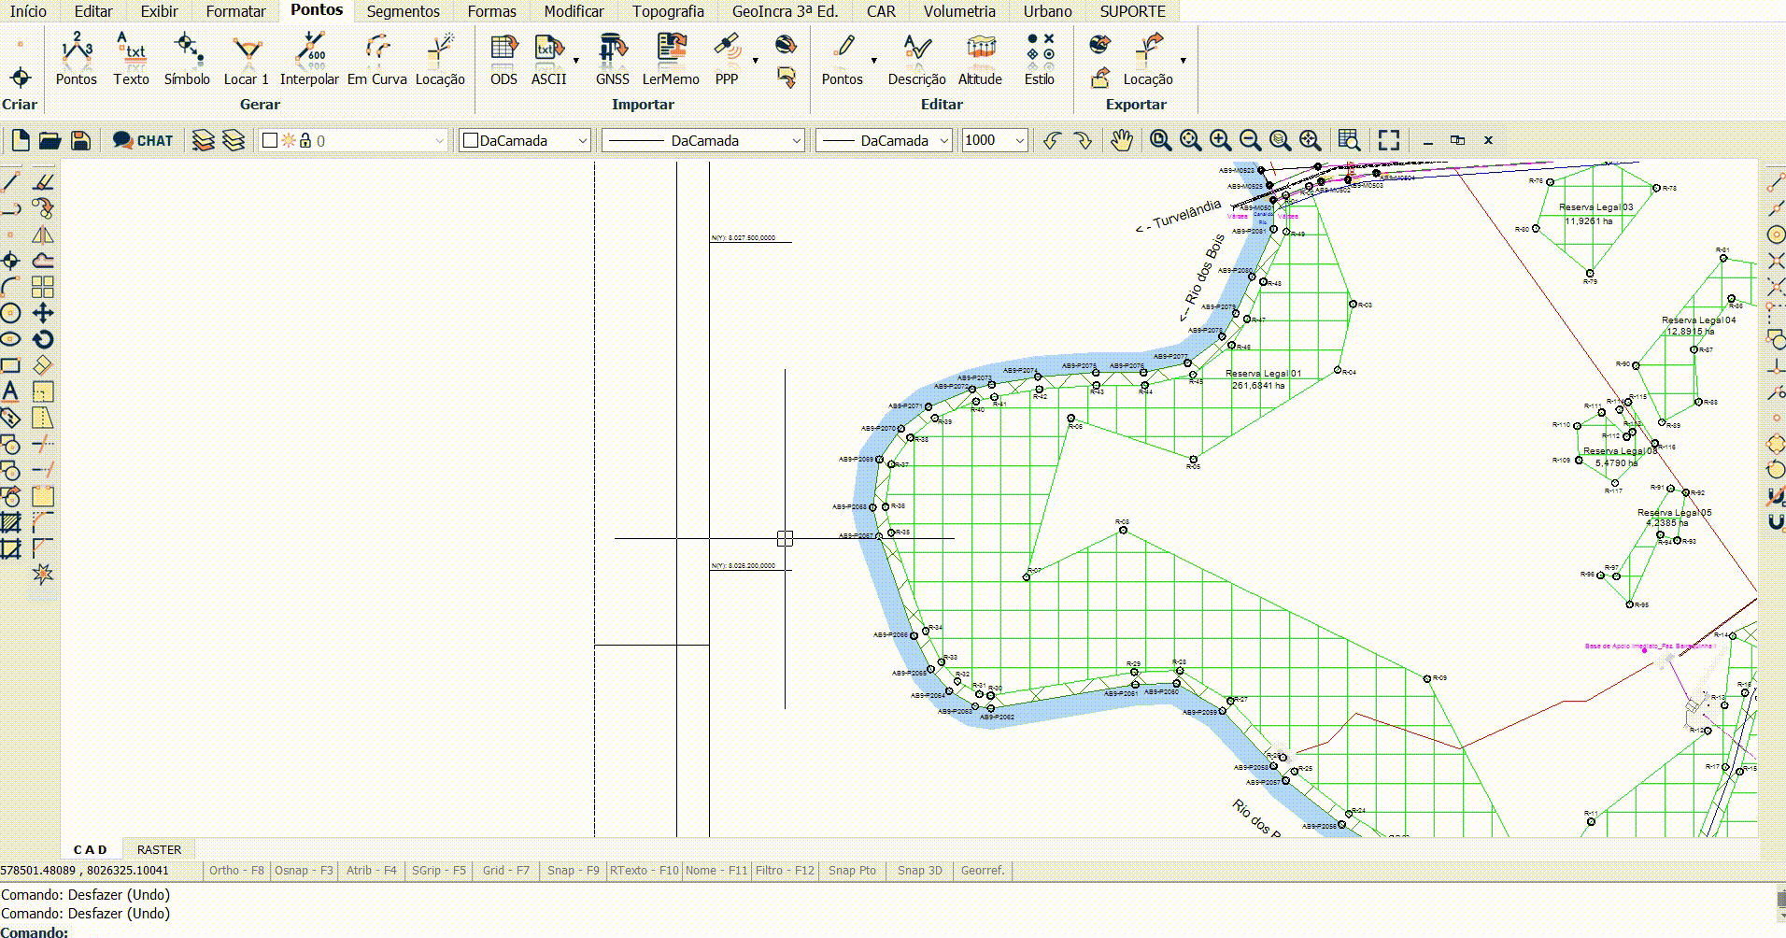Screen dimensions: 1786x938
Task: Open the Topografia ribbon tab
Action: click(x=668, y=11)
